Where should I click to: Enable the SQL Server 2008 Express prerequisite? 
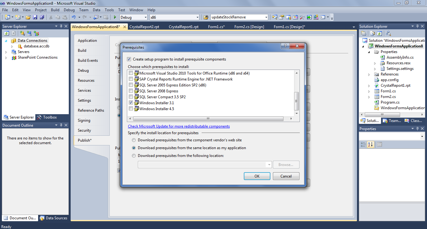coord(131,91)
